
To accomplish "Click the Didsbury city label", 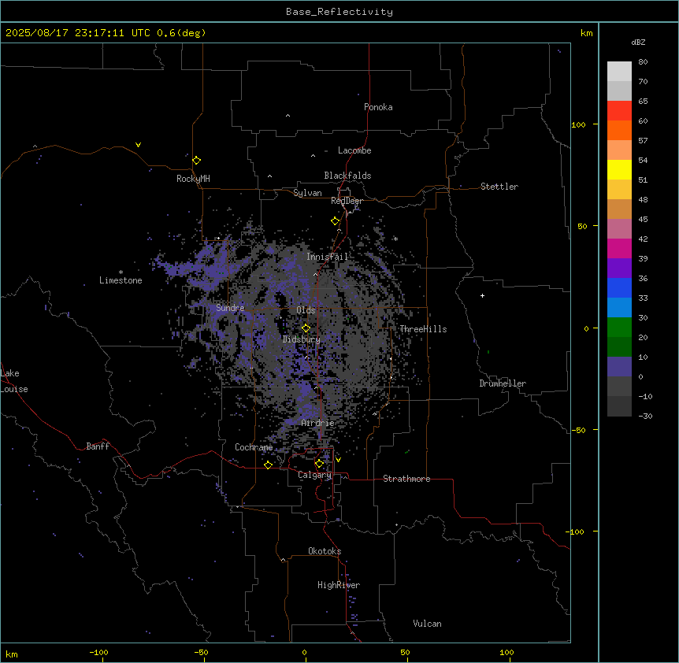I will [302, 339].
